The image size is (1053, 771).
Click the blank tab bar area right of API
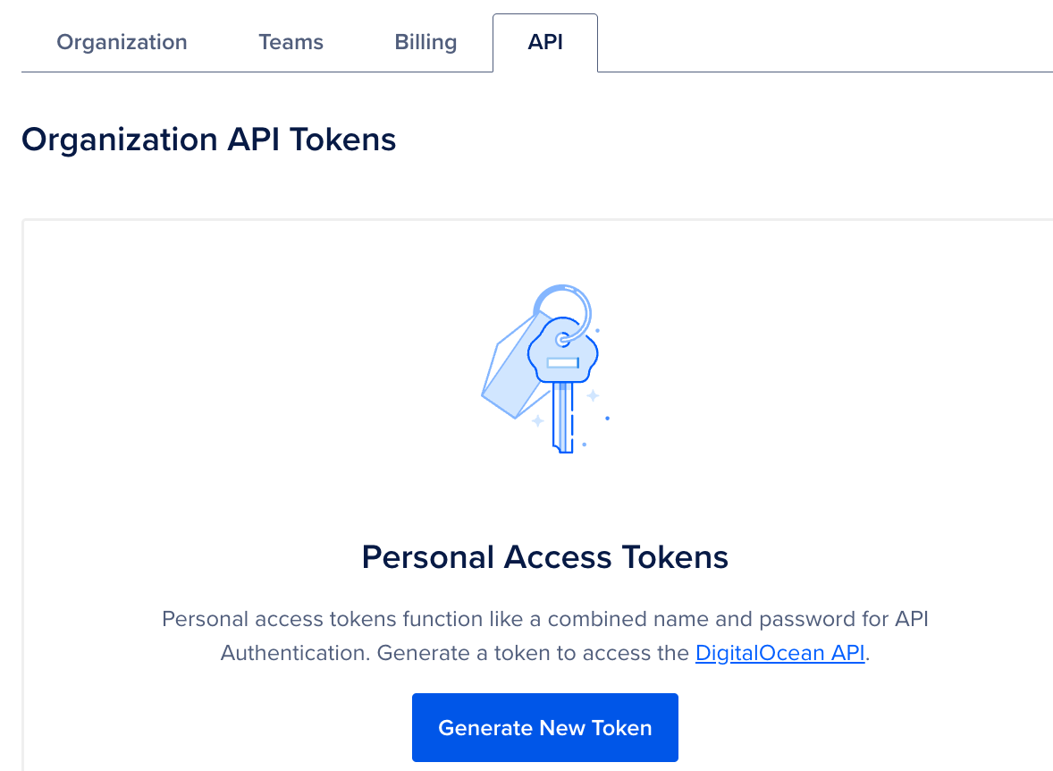coord(822,42)
